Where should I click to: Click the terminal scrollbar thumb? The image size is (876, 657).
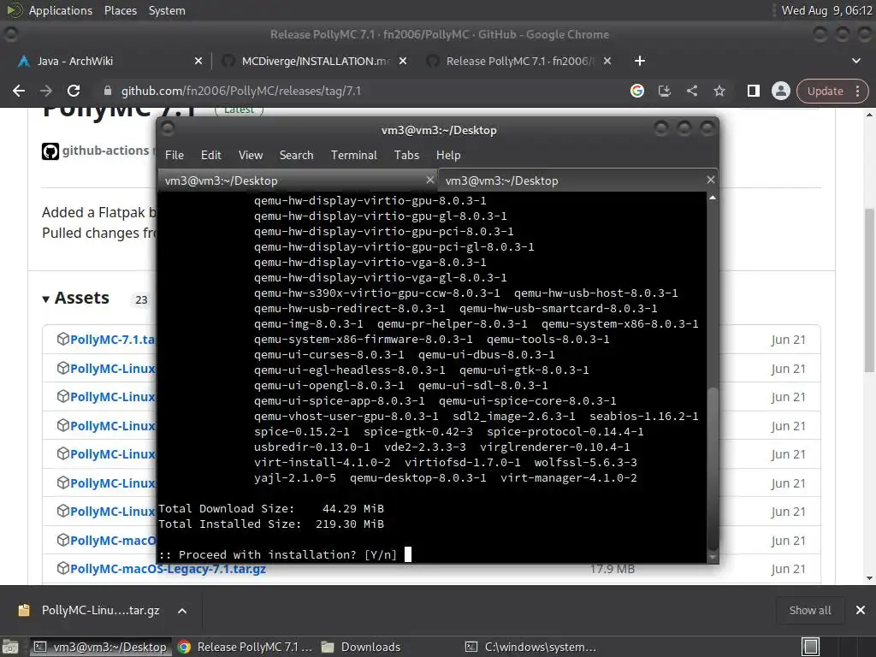713,470
